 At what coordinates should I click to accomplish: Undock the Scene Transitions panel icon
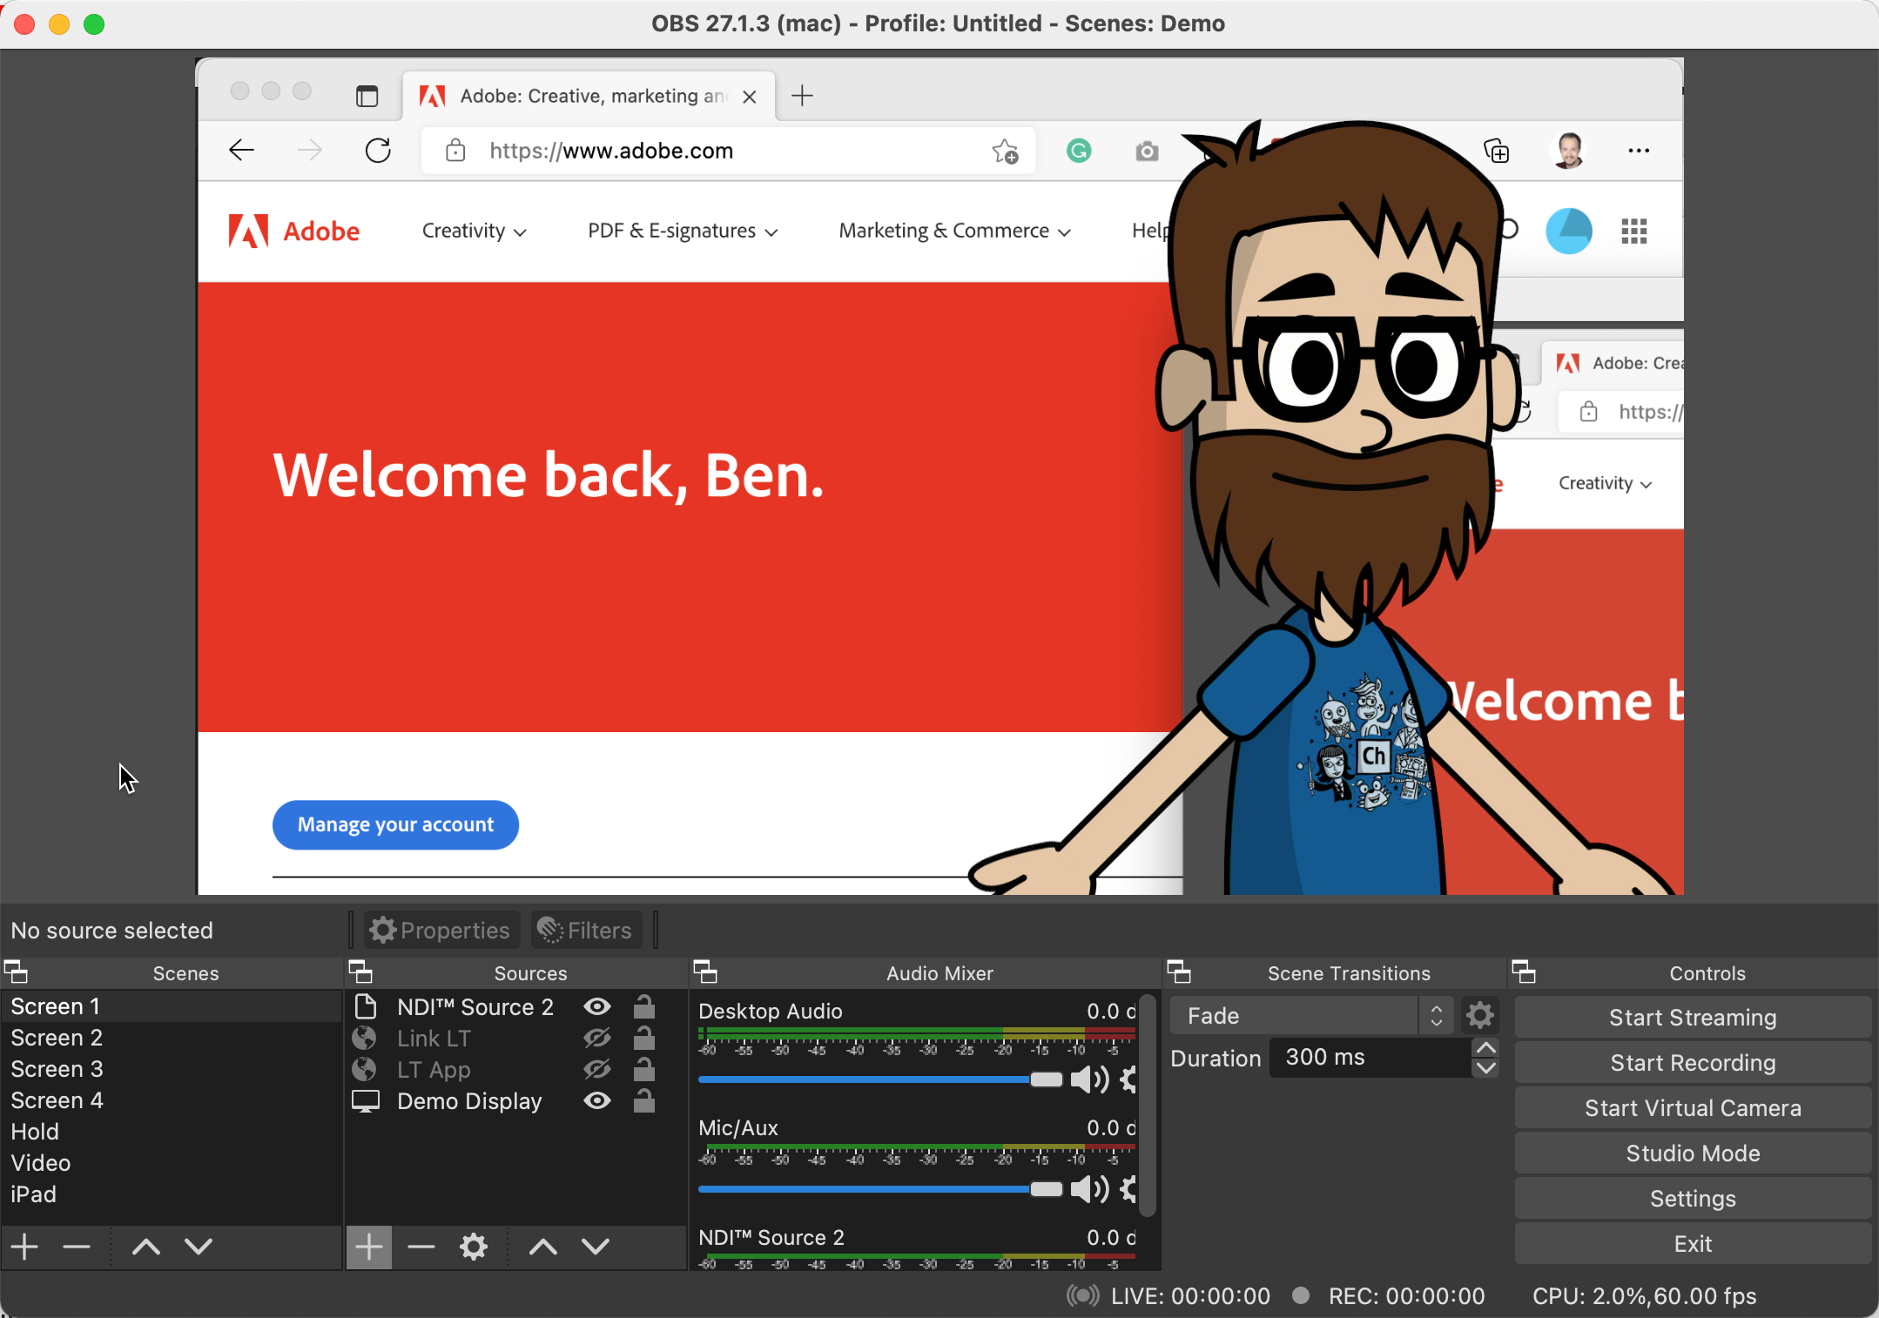click(1179, 972)
